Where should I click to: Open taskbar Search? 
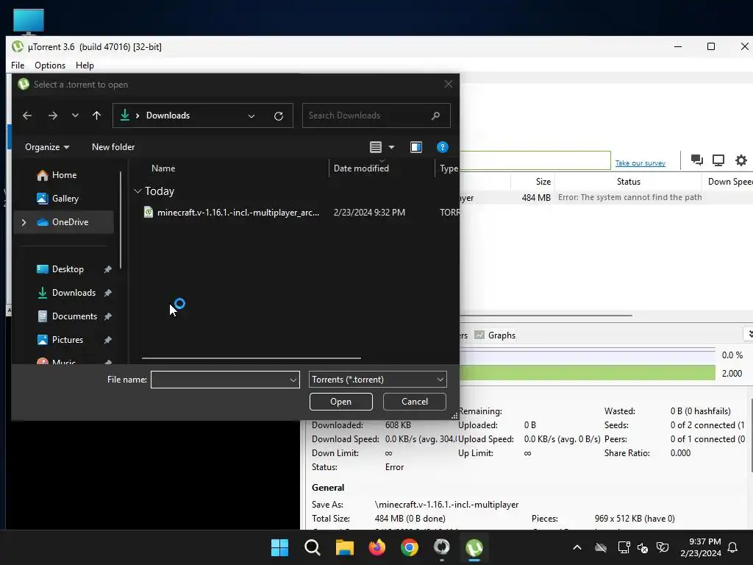312,547
